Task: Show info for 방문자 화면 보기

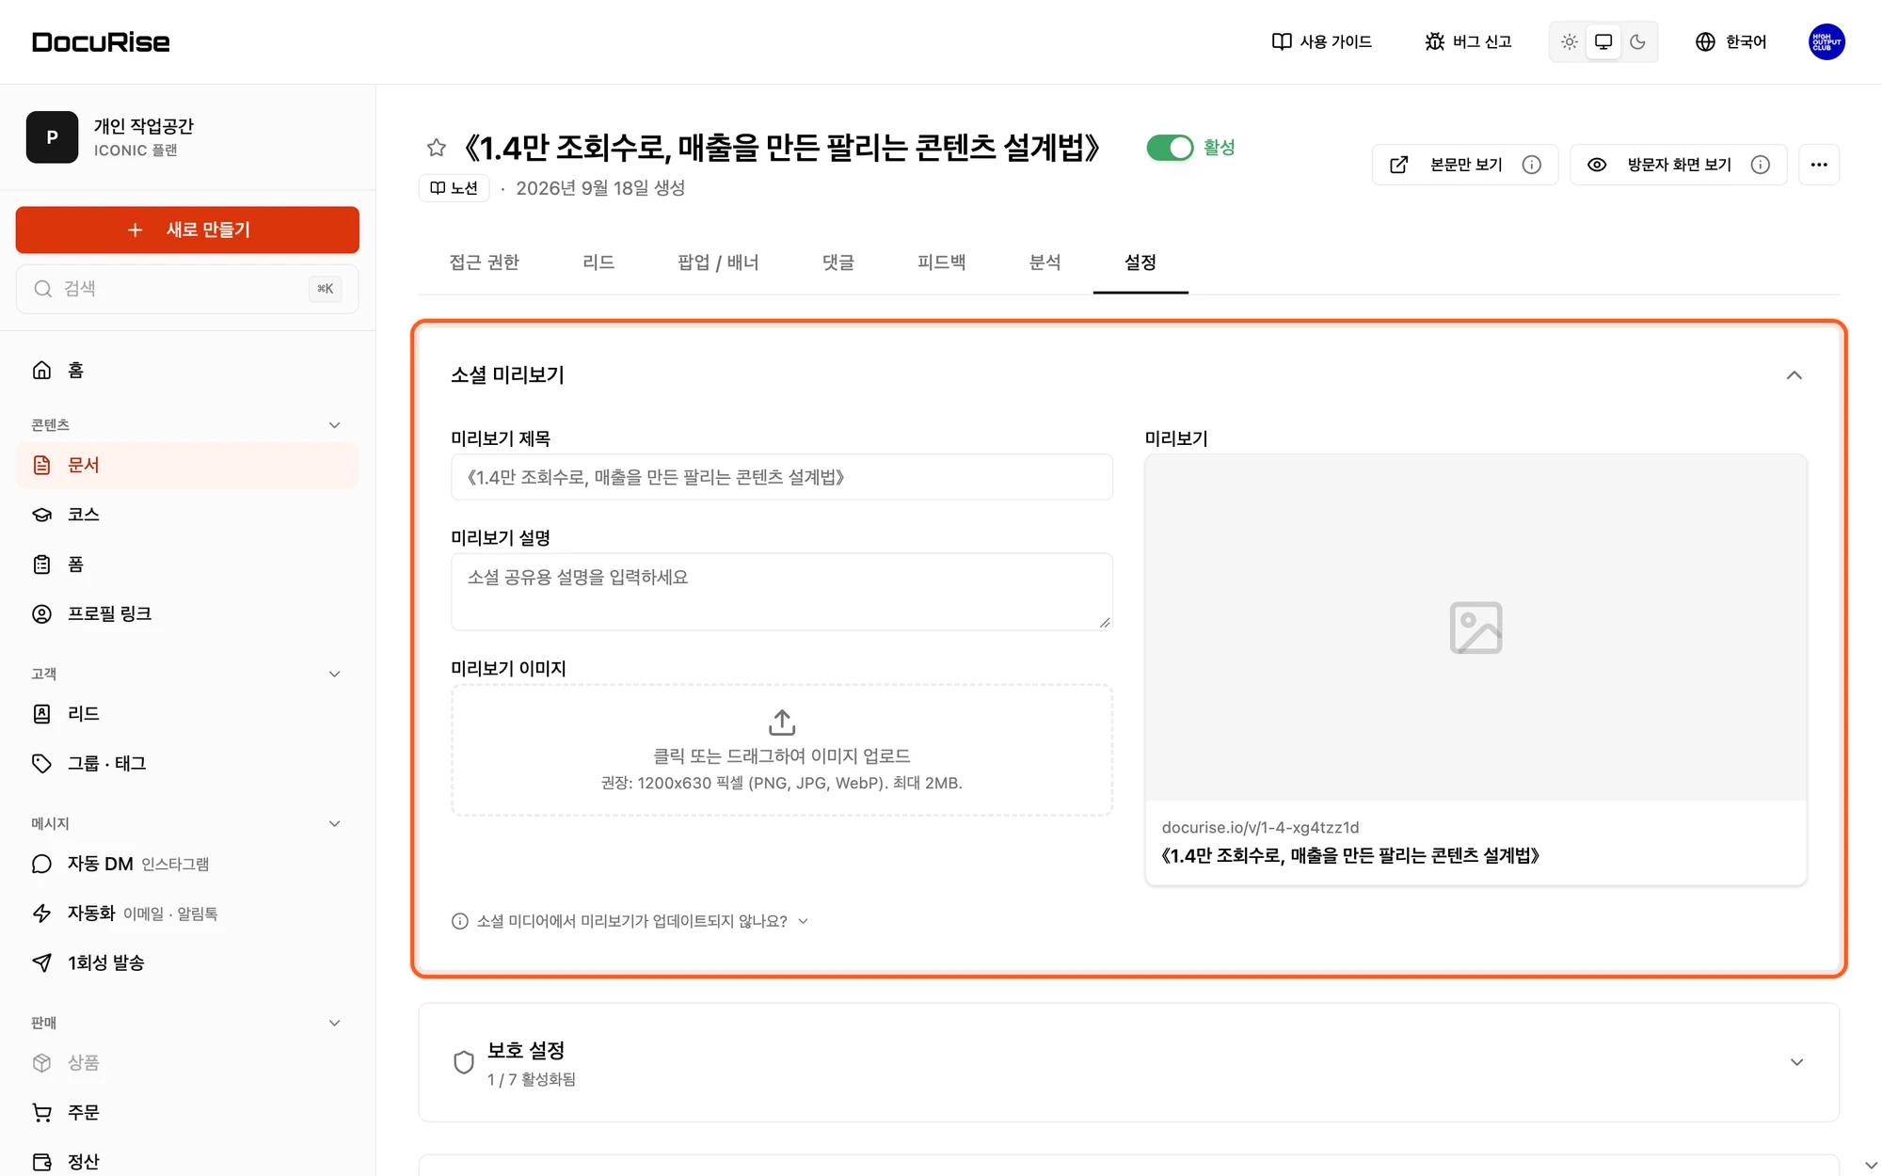Action: click(x=1761, y=165)
